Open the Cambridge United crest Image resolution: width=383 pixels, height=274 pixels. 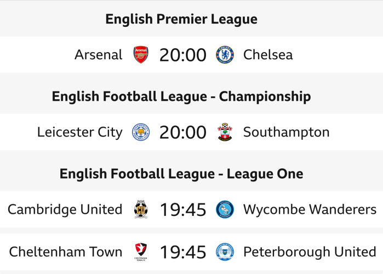click(x=141, y=209)
